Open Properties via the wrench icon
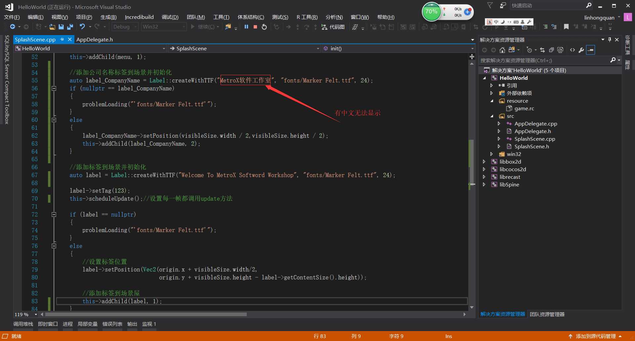635x341 pixels. pyautogui.click(x=581, y=50)
